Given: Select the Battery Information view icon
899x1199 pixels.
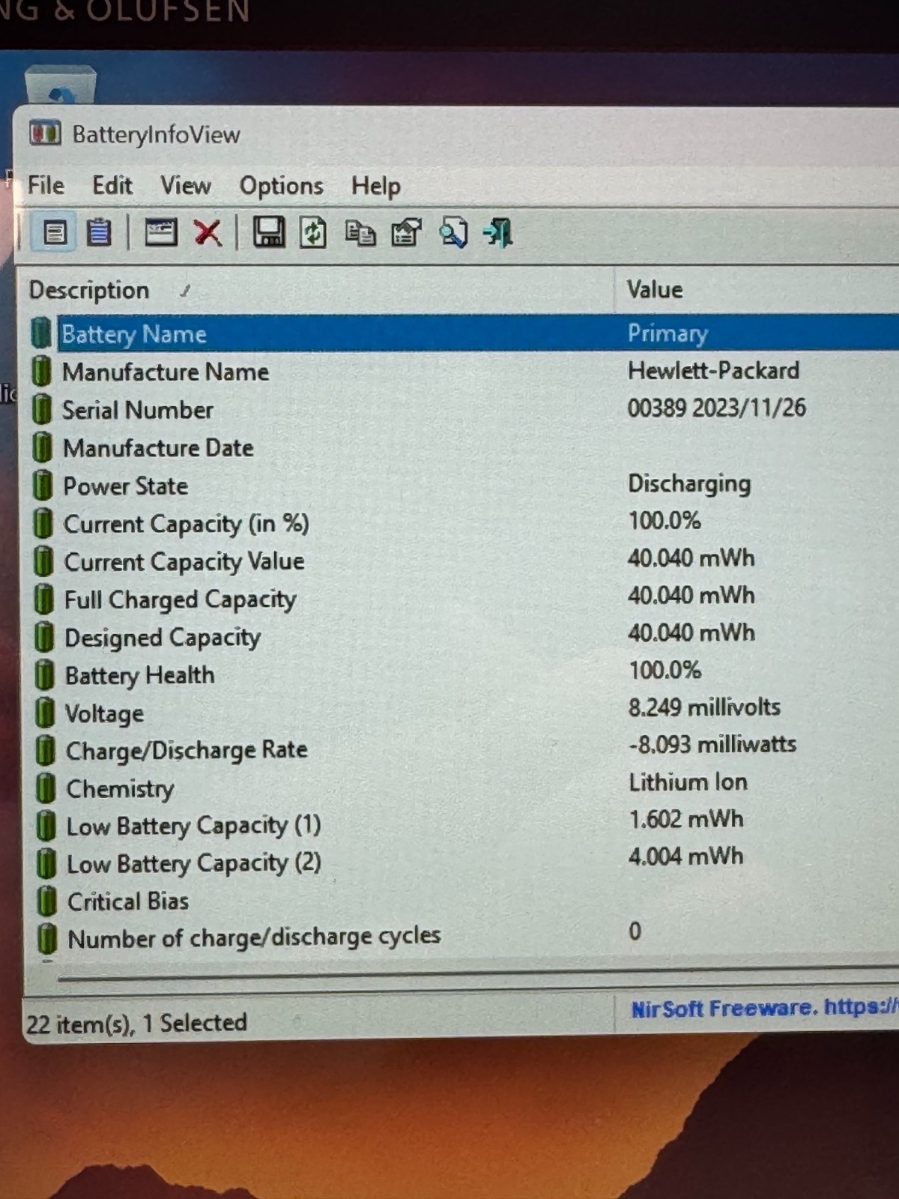Looking at the screenshot, I should [x=55, y=233].
